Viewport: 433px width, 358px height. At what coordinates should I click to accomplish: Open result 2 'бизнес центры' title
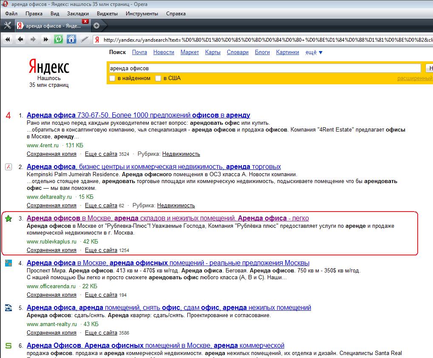pyautogui.click(x=154, y=166)
